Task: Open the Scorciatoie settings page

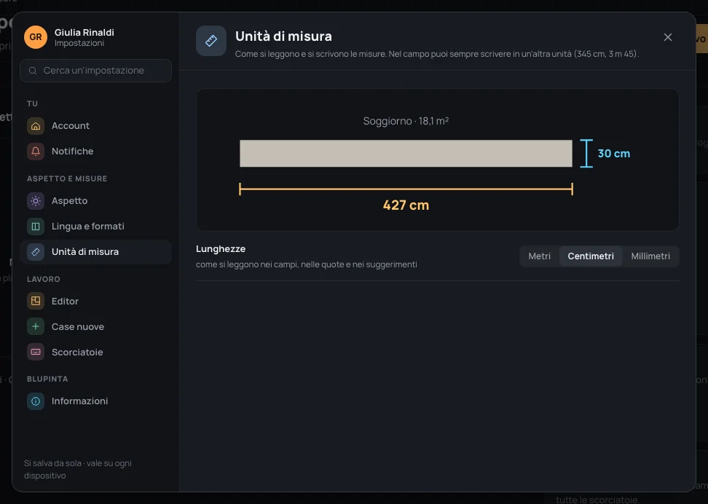Action: click(x=95, y=353)
